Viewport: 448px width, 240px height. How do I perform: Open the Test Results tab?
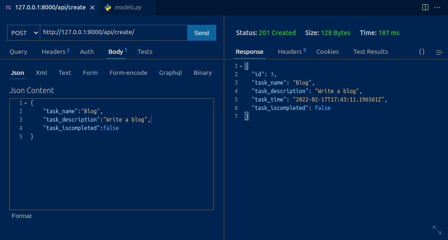coord(370,51)
